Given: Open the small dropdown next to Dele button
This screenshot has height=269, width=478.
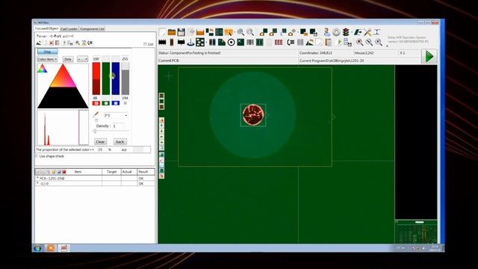Looking at the screenshot, I should (83, 59).
